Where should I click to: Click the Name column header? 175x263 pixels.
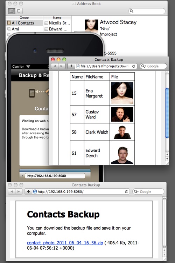[77, 77]
